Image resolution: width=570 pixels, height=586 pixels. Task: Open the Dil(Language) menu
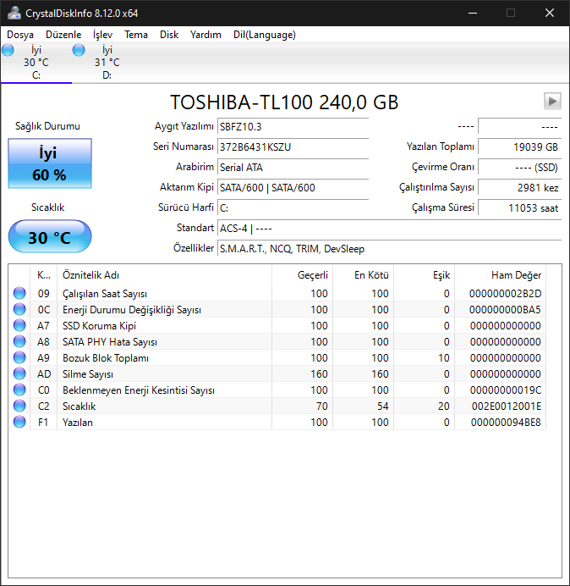click(x=265, y=35)
